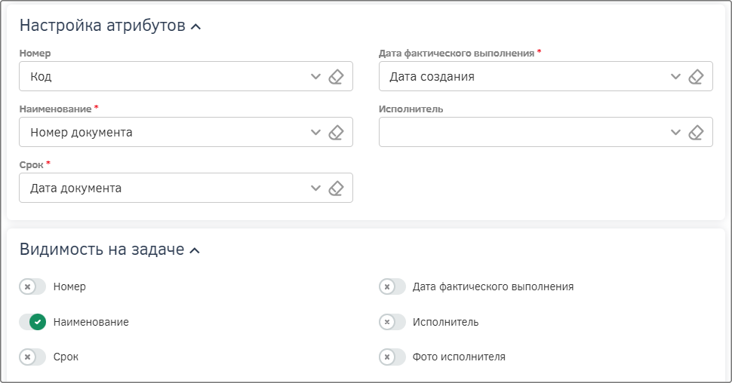Click the Код value in Номер field
The width and height of the screenshot is (732, 383).
41,76
